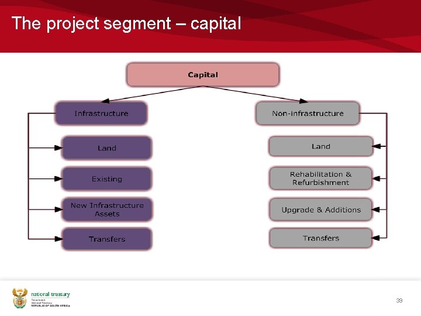Click the 'national treasury' logo text

(50, 294)
